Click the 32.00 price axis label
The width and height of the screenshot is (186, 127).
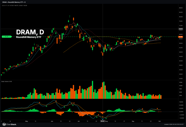click(x=181, y=70)
